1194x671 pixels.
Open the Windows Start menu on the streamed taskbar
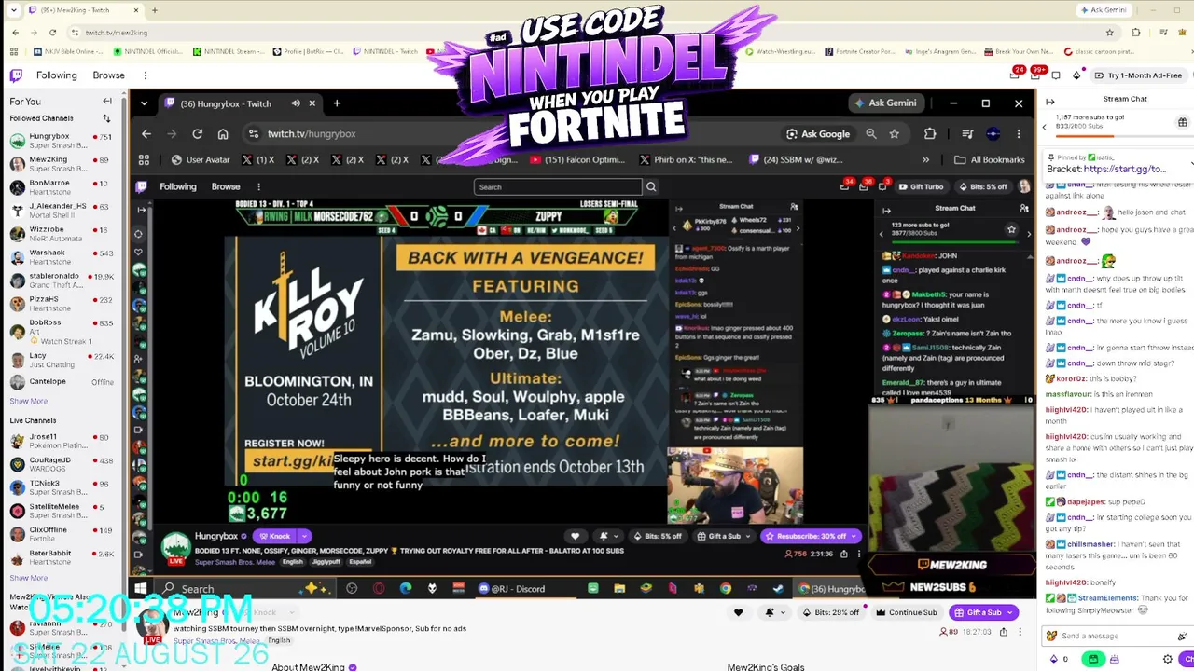[140, 589]
